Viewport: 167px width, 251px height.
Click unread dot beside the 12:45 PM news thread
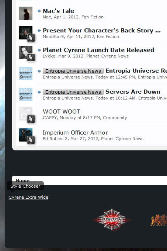39,71
